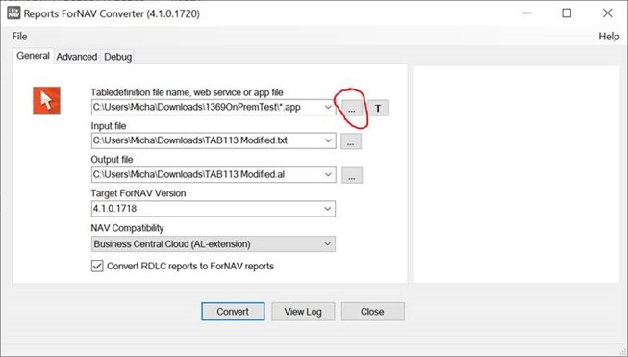The width and height of the screenshot is (628, 357).
Task: Open the Target ForNAV Version dropdown
Action: tap(328, 209)
